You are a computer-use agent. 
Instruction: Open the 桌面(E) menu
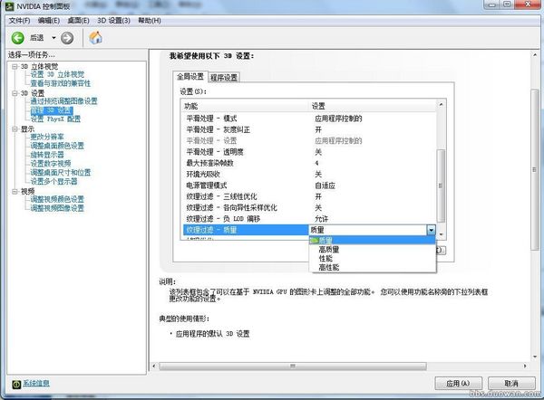[78, 21]
